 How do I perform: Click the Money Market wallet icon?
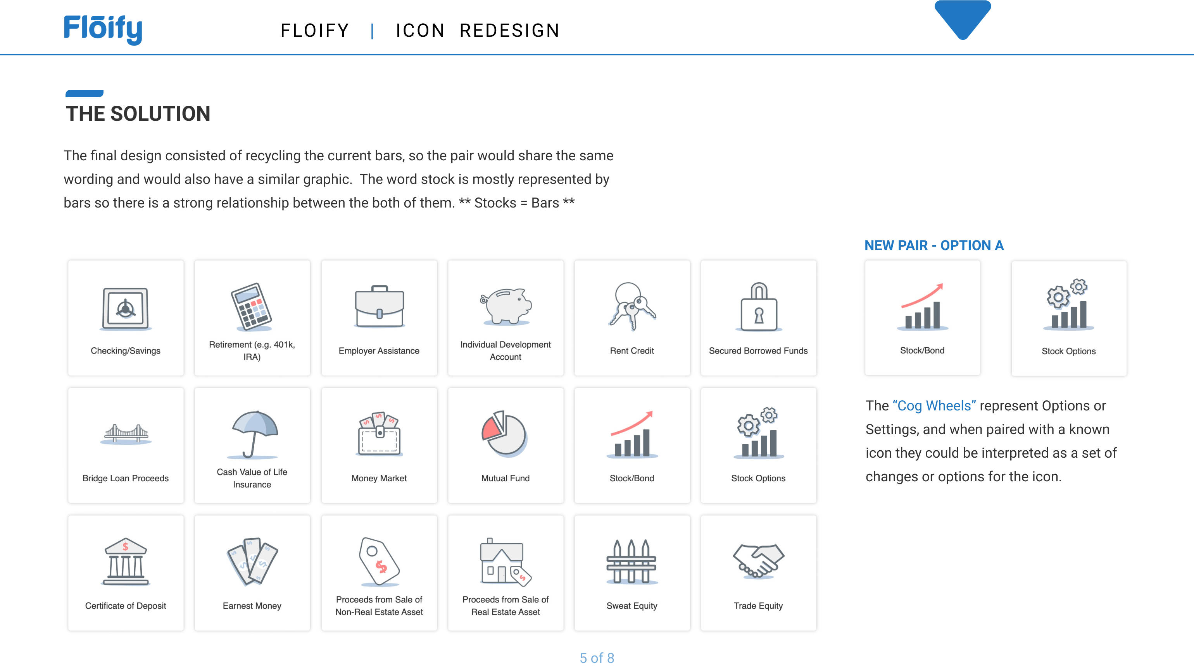(x=379, y=434)
